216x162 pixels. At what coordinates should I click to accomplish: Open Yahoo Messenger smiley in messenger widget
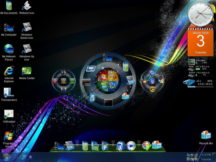pos(144,81)
